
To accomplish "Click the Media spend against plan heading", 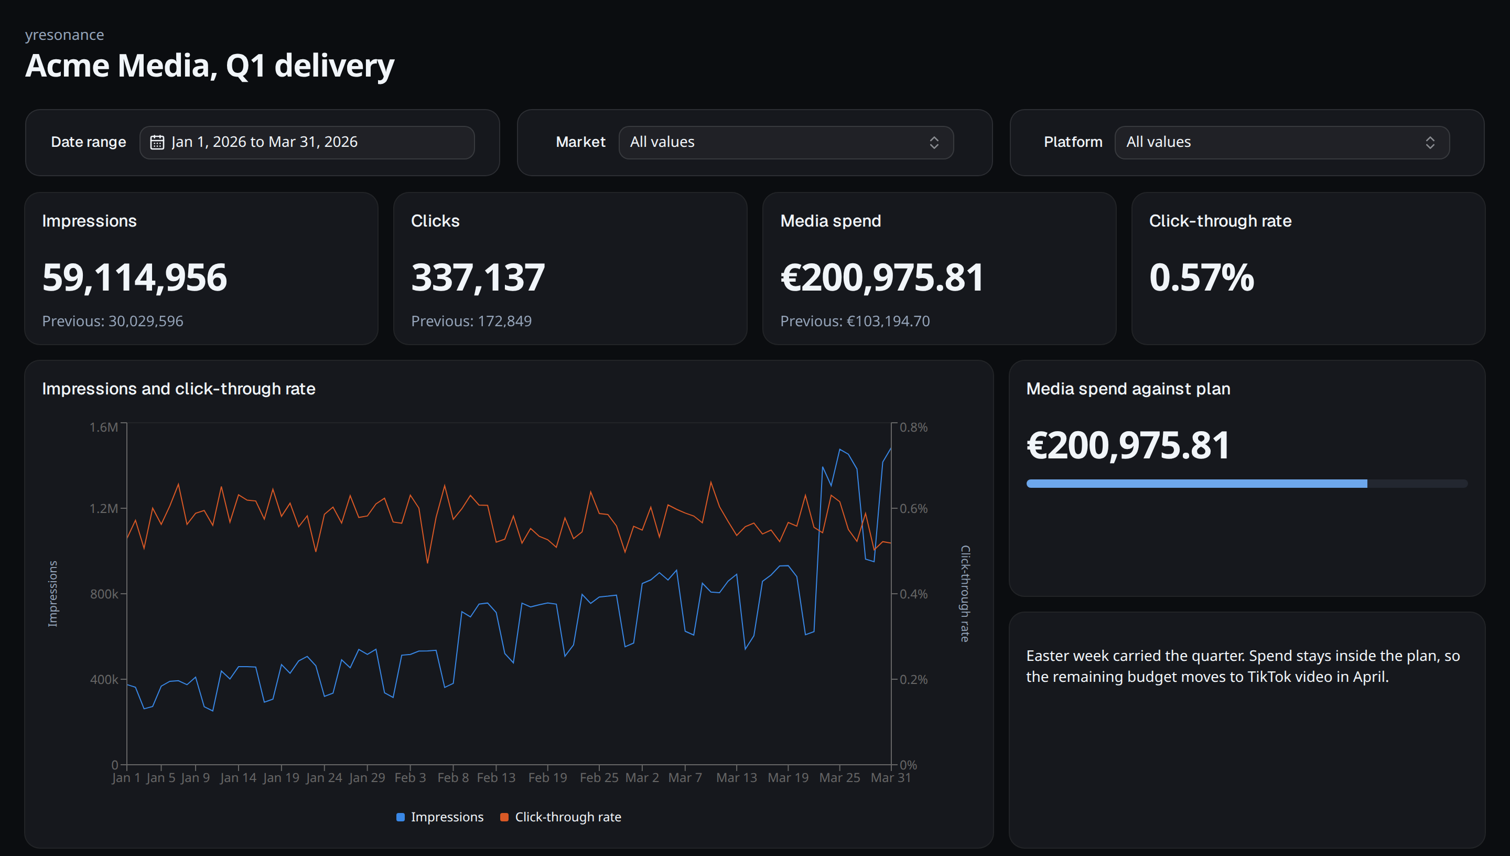I will tap(1127, 389).
